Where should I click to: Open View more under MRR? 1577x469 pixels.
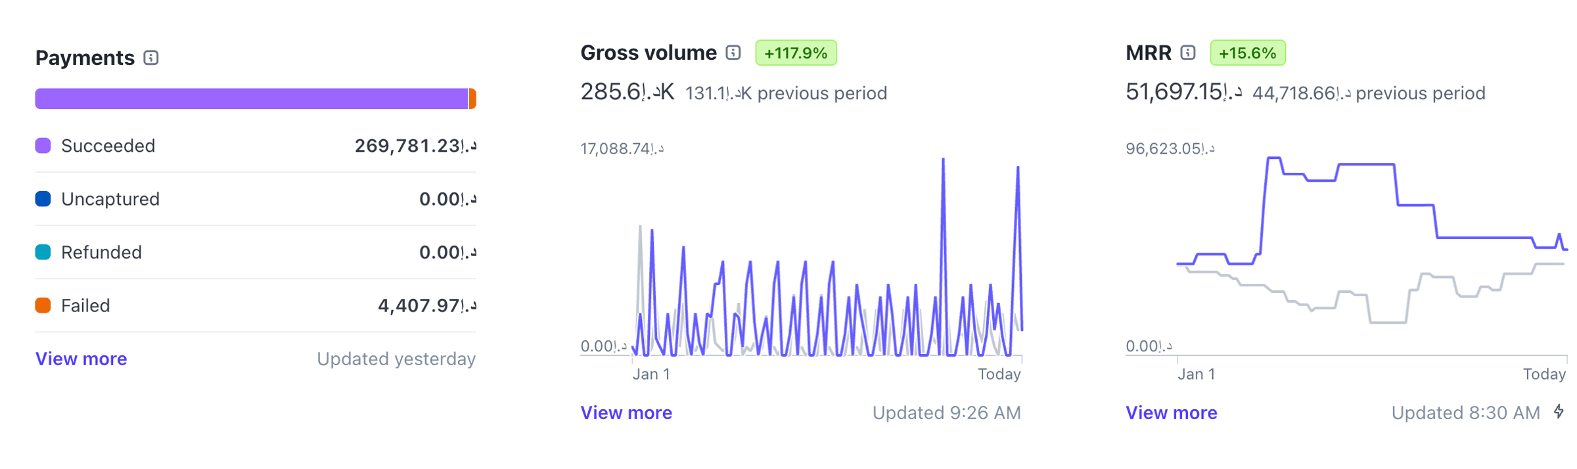tap(1171, 413)
